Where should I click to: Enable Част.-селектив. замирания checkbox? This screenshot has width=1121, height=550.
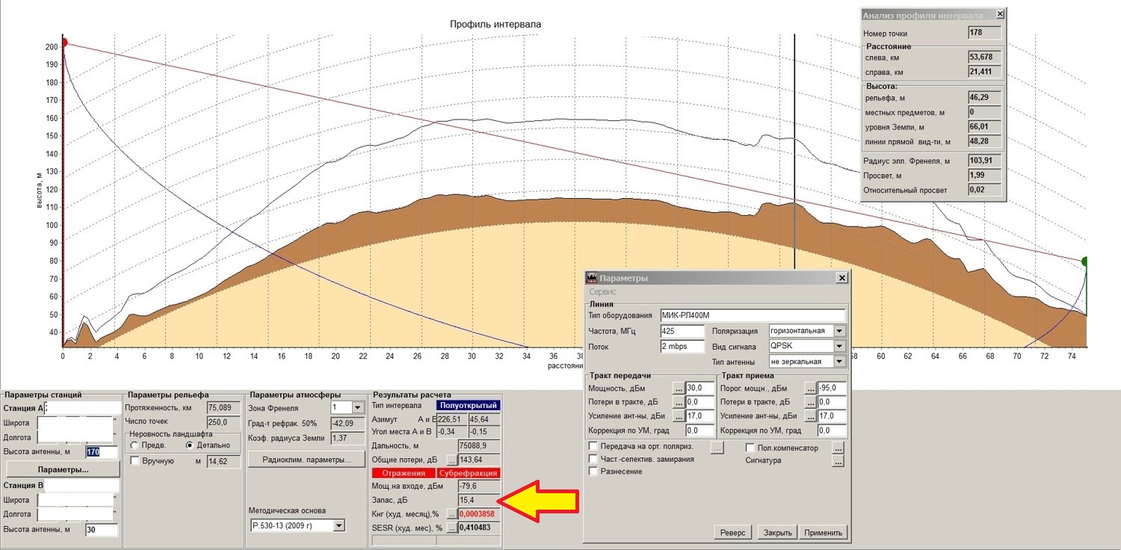[x=593, y=459]
